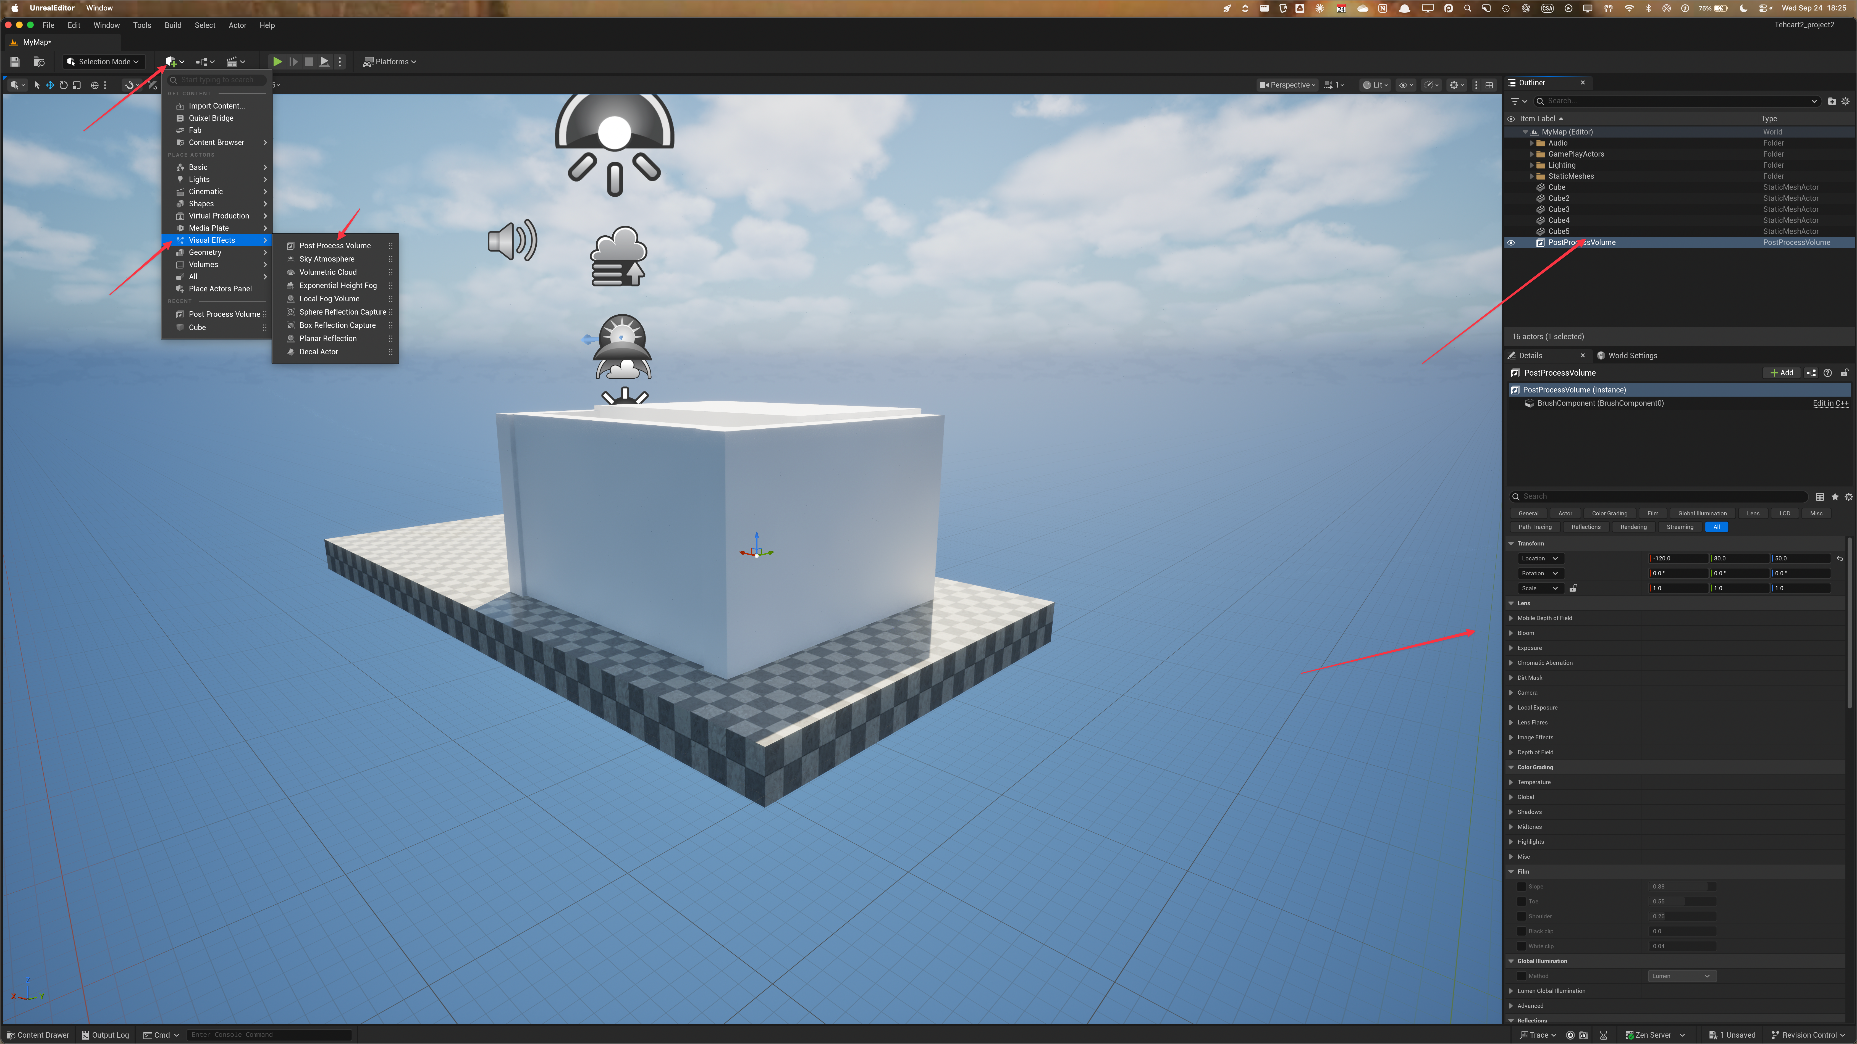Open the Content Drawer
The height and width of the screenshot is (1044, 1857).
click(x=38, y=1035)
